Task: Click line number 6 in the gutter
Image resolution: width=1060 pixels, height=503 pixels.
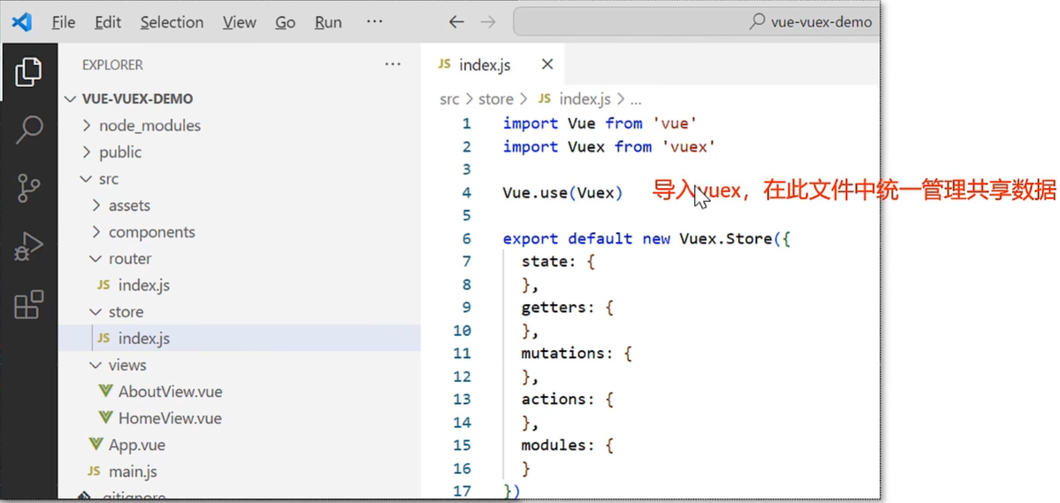Action: 467,239
